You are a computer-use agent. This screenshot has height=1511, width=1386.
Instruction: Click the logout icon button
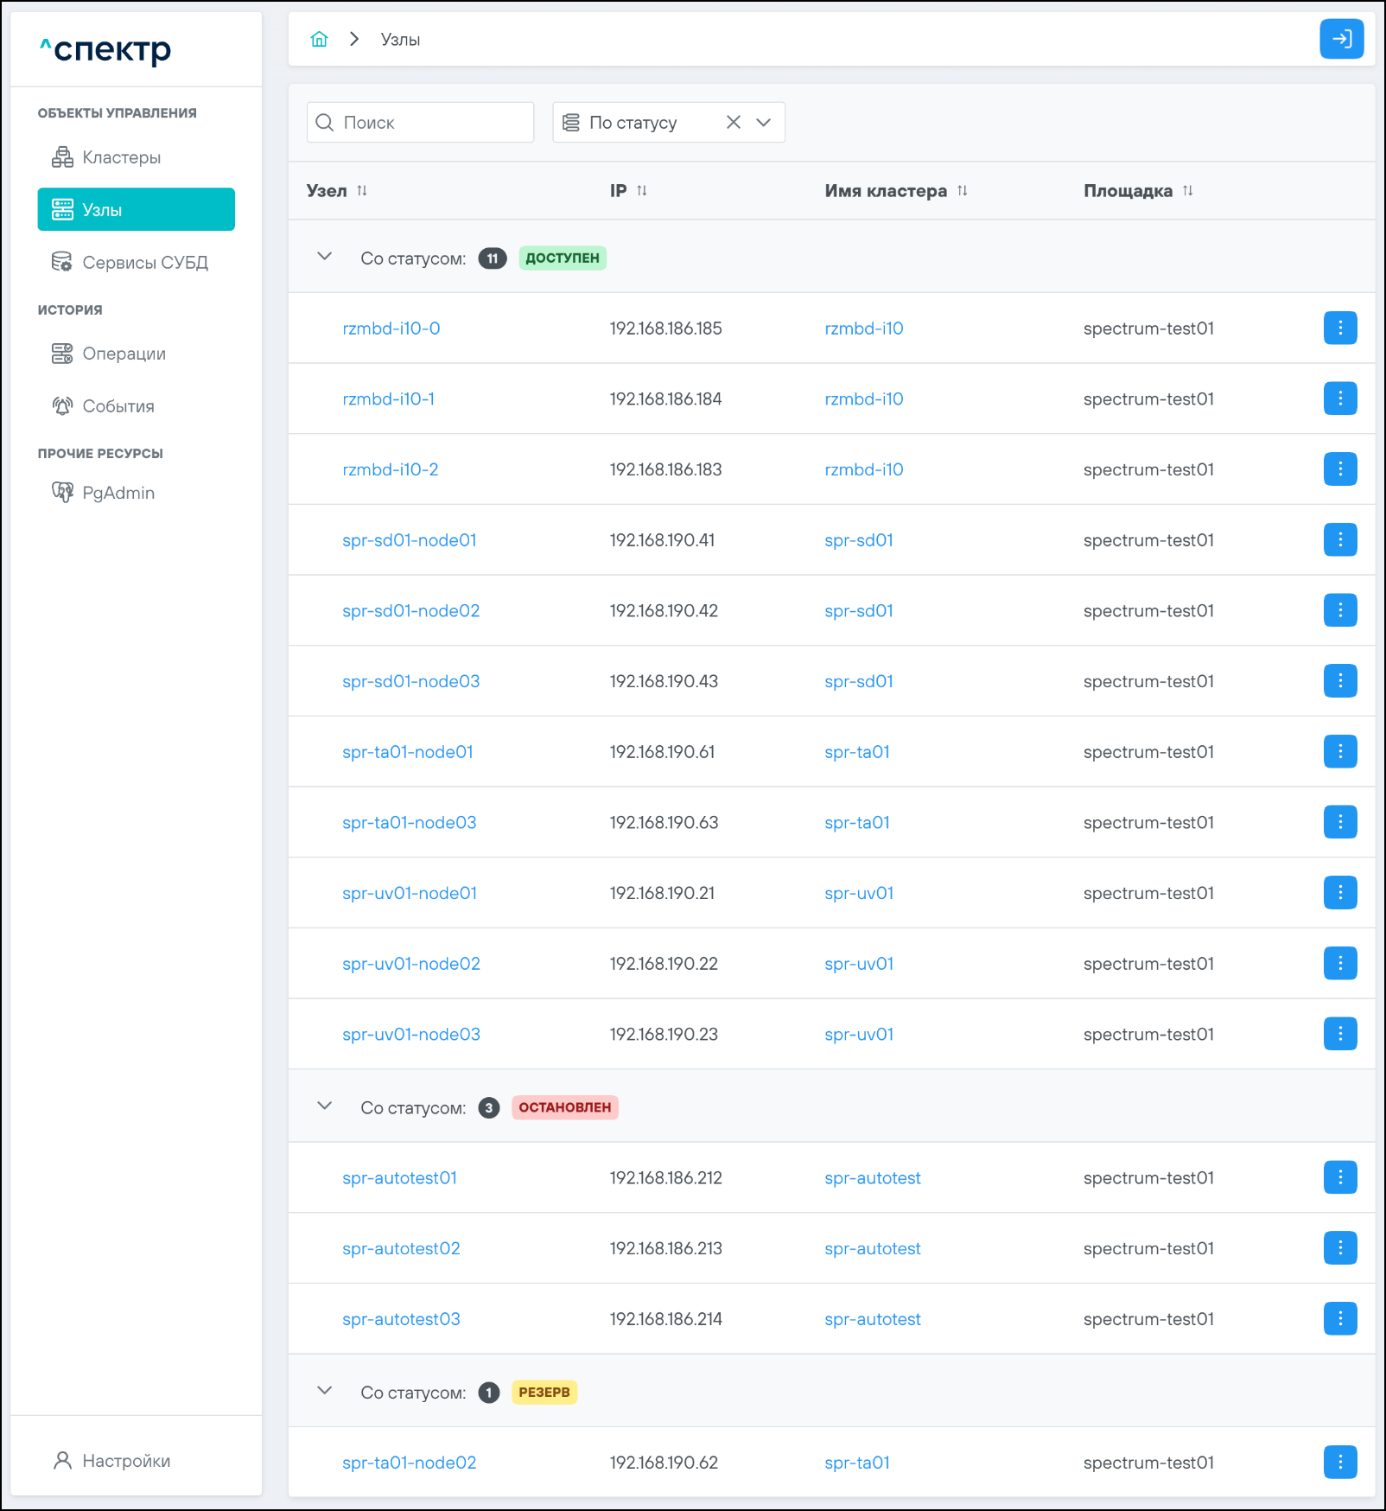point(1341,39)
